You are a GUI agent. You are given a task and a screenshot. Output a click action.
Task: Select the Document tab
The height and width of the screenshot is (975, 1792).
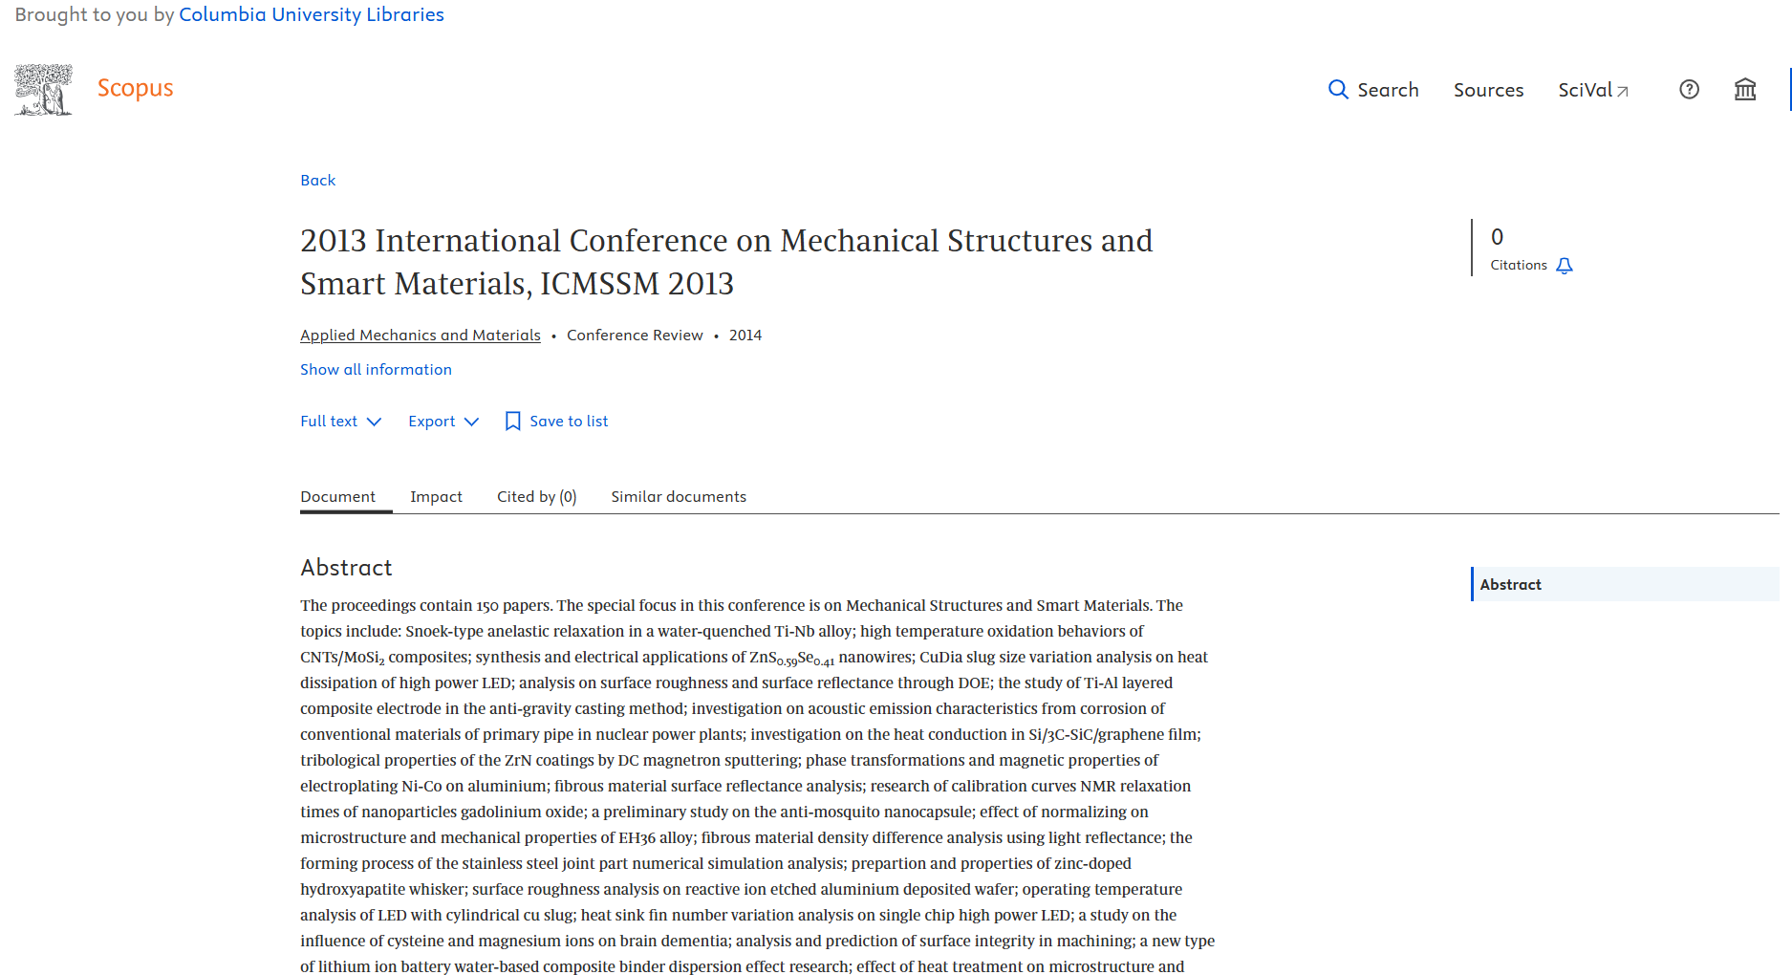click(x=337, y=497)
